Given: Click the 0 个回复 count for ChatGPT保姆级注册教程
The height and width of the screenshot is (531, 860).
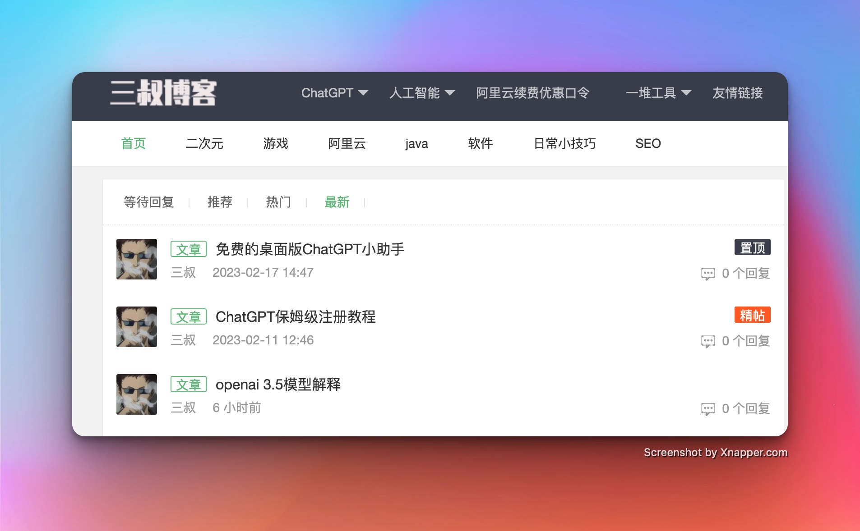Looking at the screenshot, I should click(746, 341).
